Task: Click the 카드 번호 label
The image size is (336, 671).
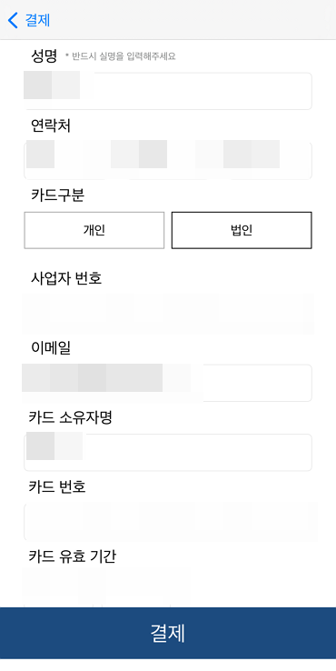Action: click(57, 487)
